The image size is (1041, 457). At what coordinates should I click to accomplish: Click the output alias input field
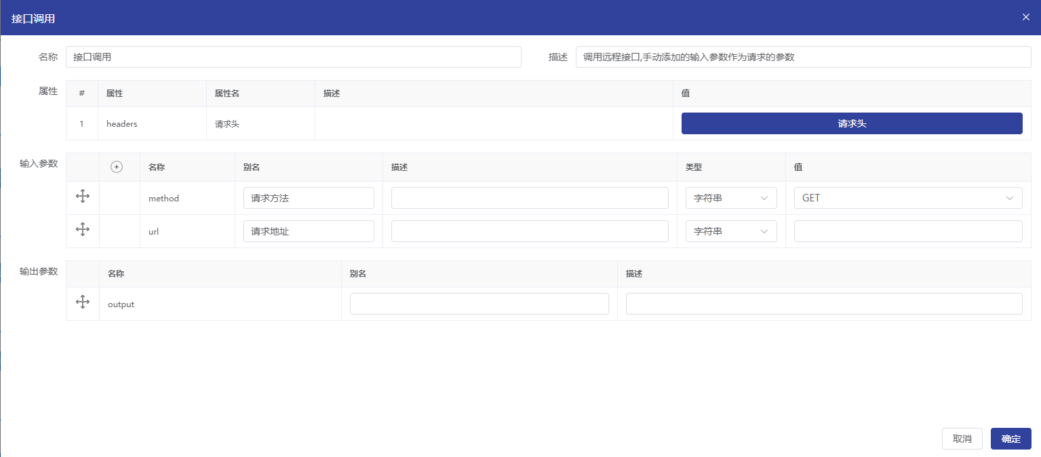coord(479,304)
